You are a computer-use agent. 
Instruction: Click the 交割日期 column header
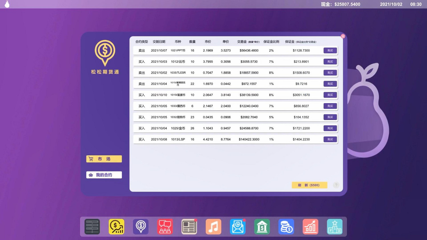[x=159, y=42]
